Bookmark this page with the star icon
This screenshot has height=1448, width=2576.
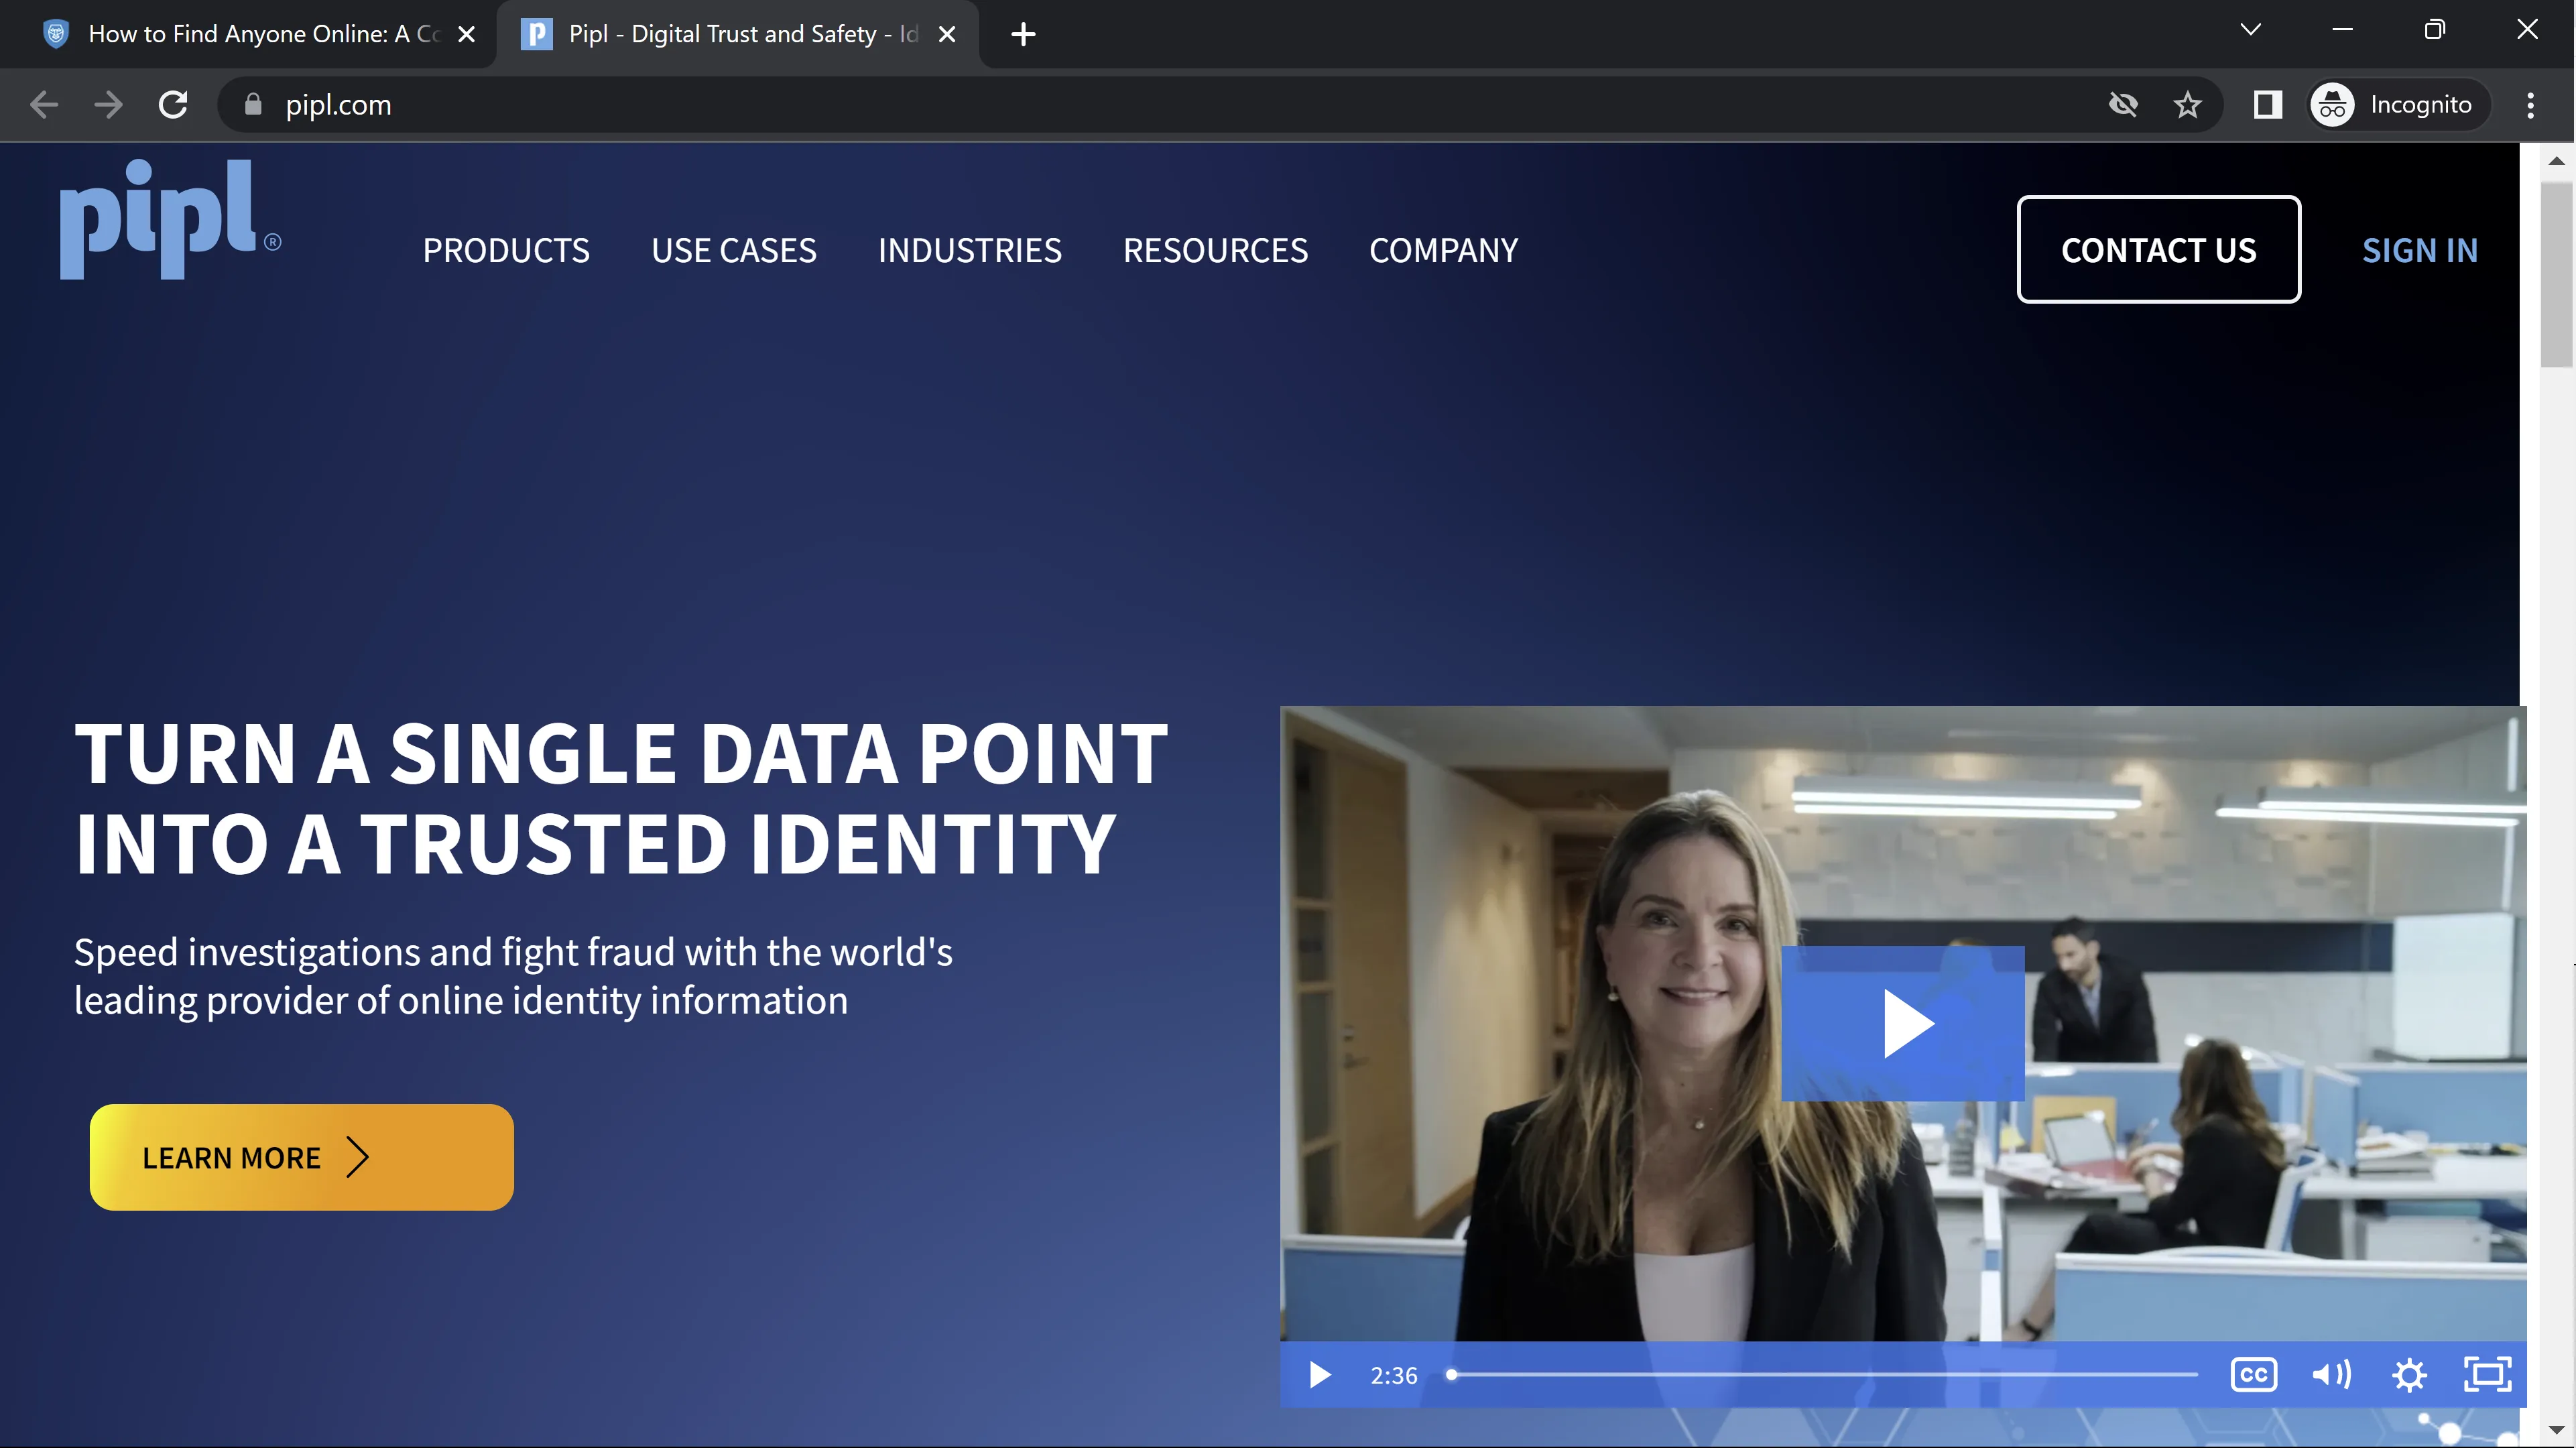(x=2187, y=105)
